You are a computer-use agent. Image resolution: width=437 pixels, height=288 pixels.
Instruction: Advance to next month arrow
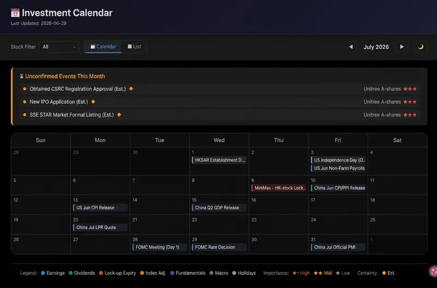(401, 47)
